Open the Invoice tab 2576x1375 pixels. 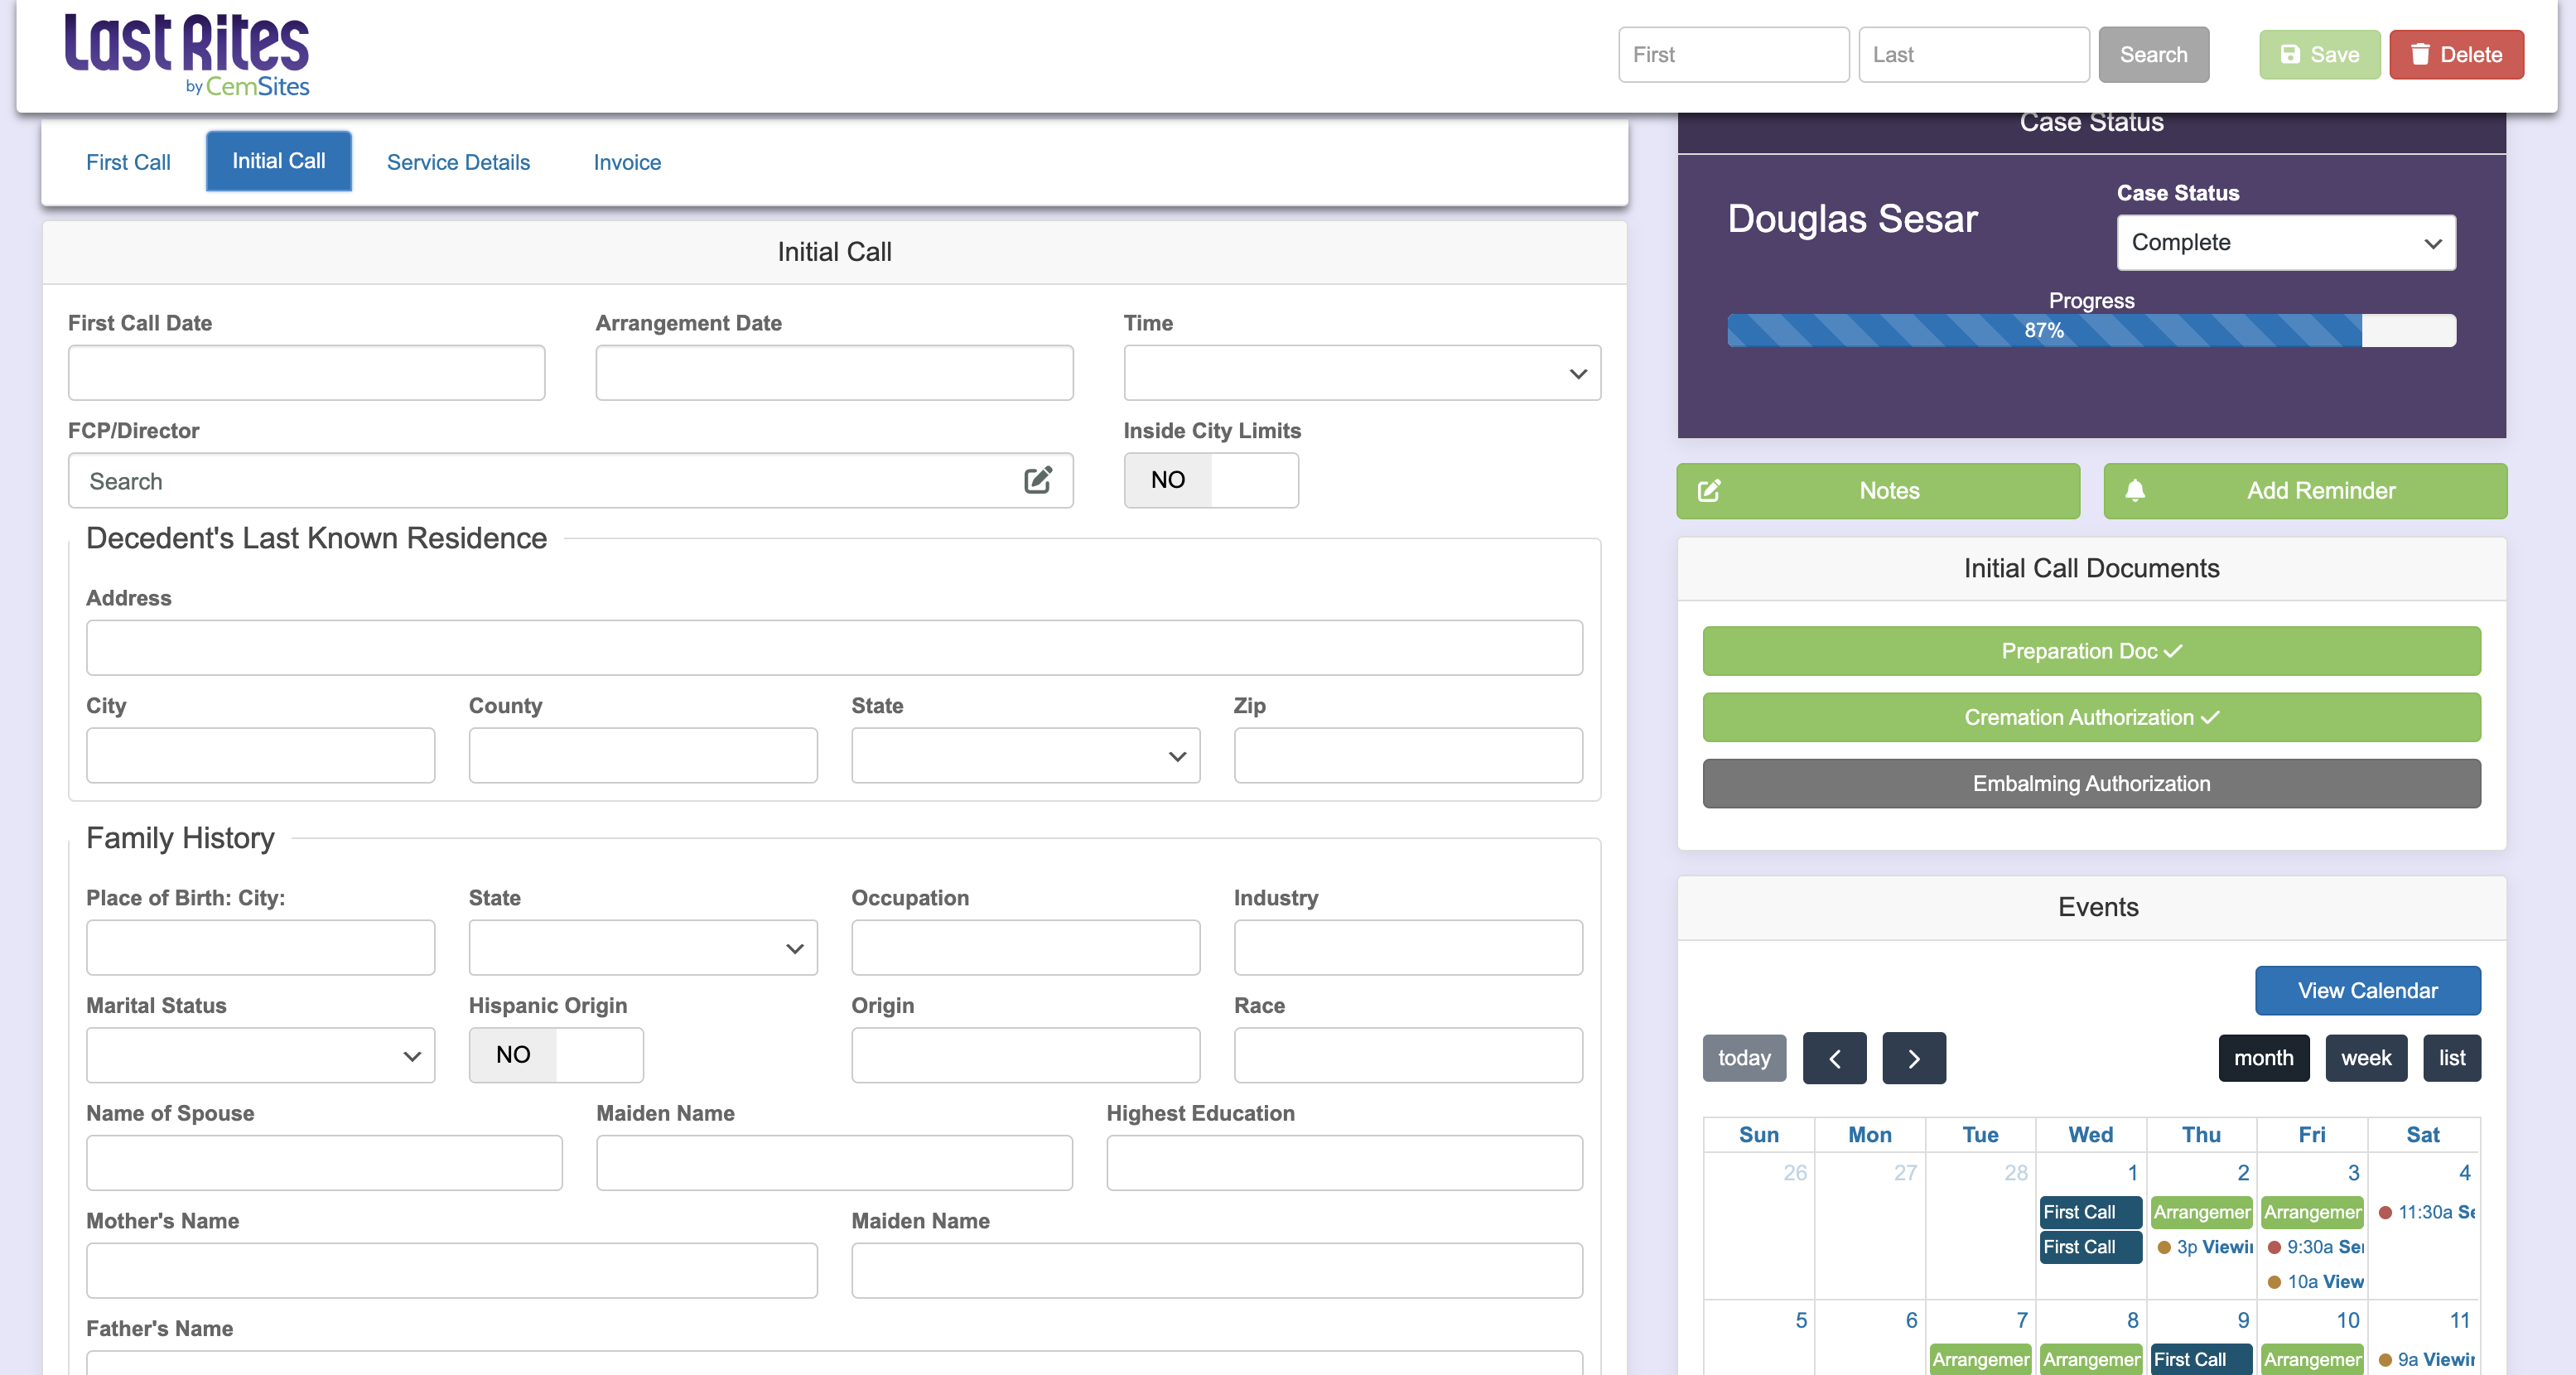(x=627, y=162)
